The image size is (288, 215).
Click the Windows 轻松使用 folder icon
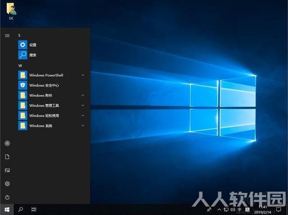click(23, 115)
